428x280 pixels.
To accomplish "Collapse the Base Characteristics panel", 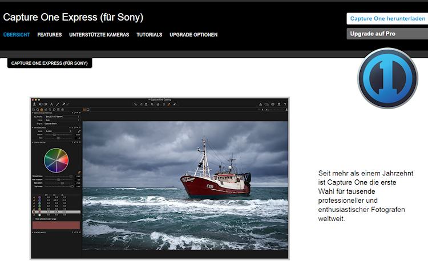I will click(x=33, y=113).
